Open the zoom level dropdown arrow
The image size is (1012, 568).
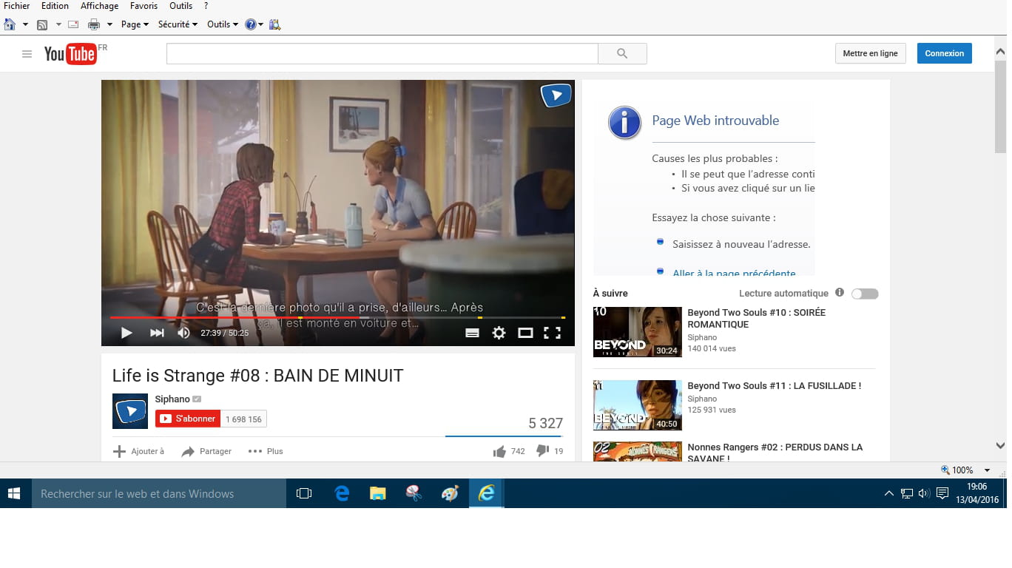[987, 470]
